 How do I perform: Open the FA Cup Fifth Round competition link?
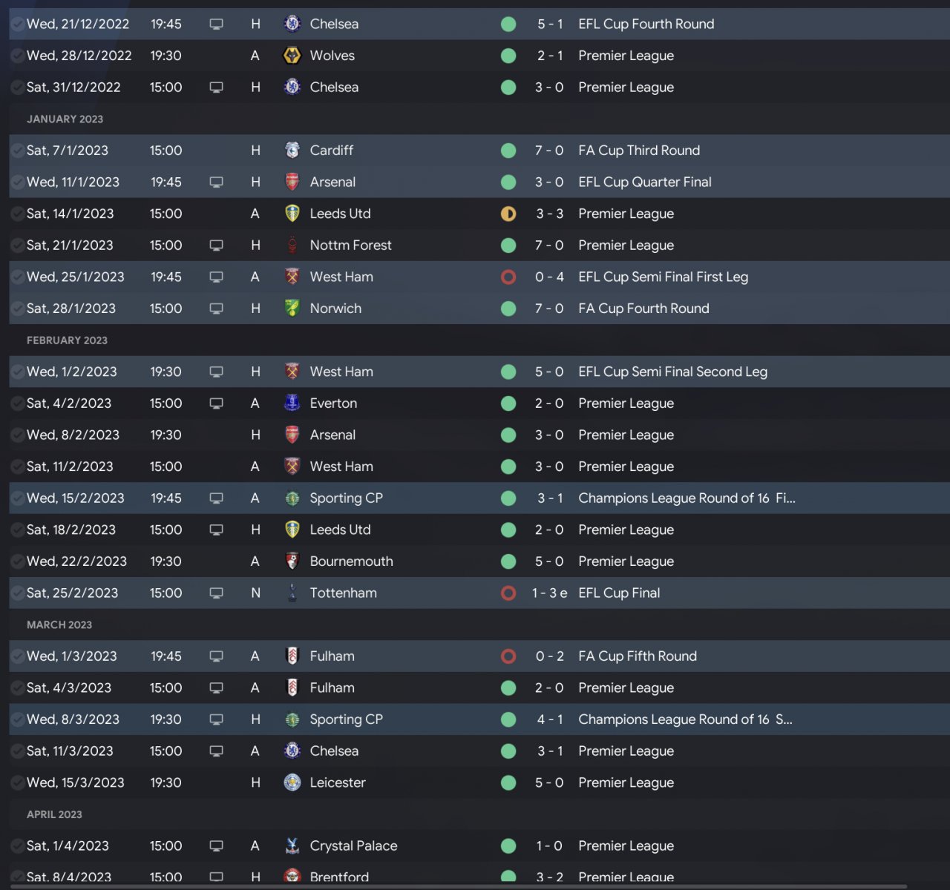(x=638, y=656)
